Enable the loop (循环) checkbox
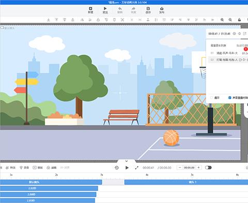The image size is (248, 203). 211,98
